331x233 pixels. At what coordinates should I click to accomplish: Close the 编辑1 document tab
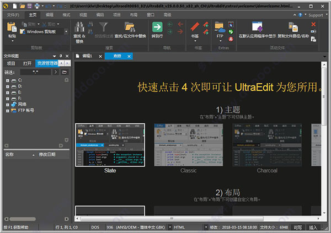pyautogui.click(x=100, y=56)
